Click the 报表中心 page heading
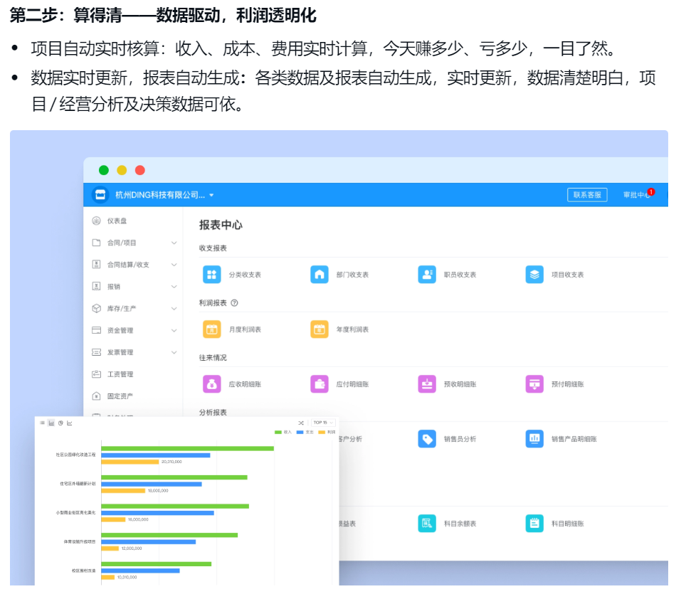686x594 pixels. tap(221, 225)
